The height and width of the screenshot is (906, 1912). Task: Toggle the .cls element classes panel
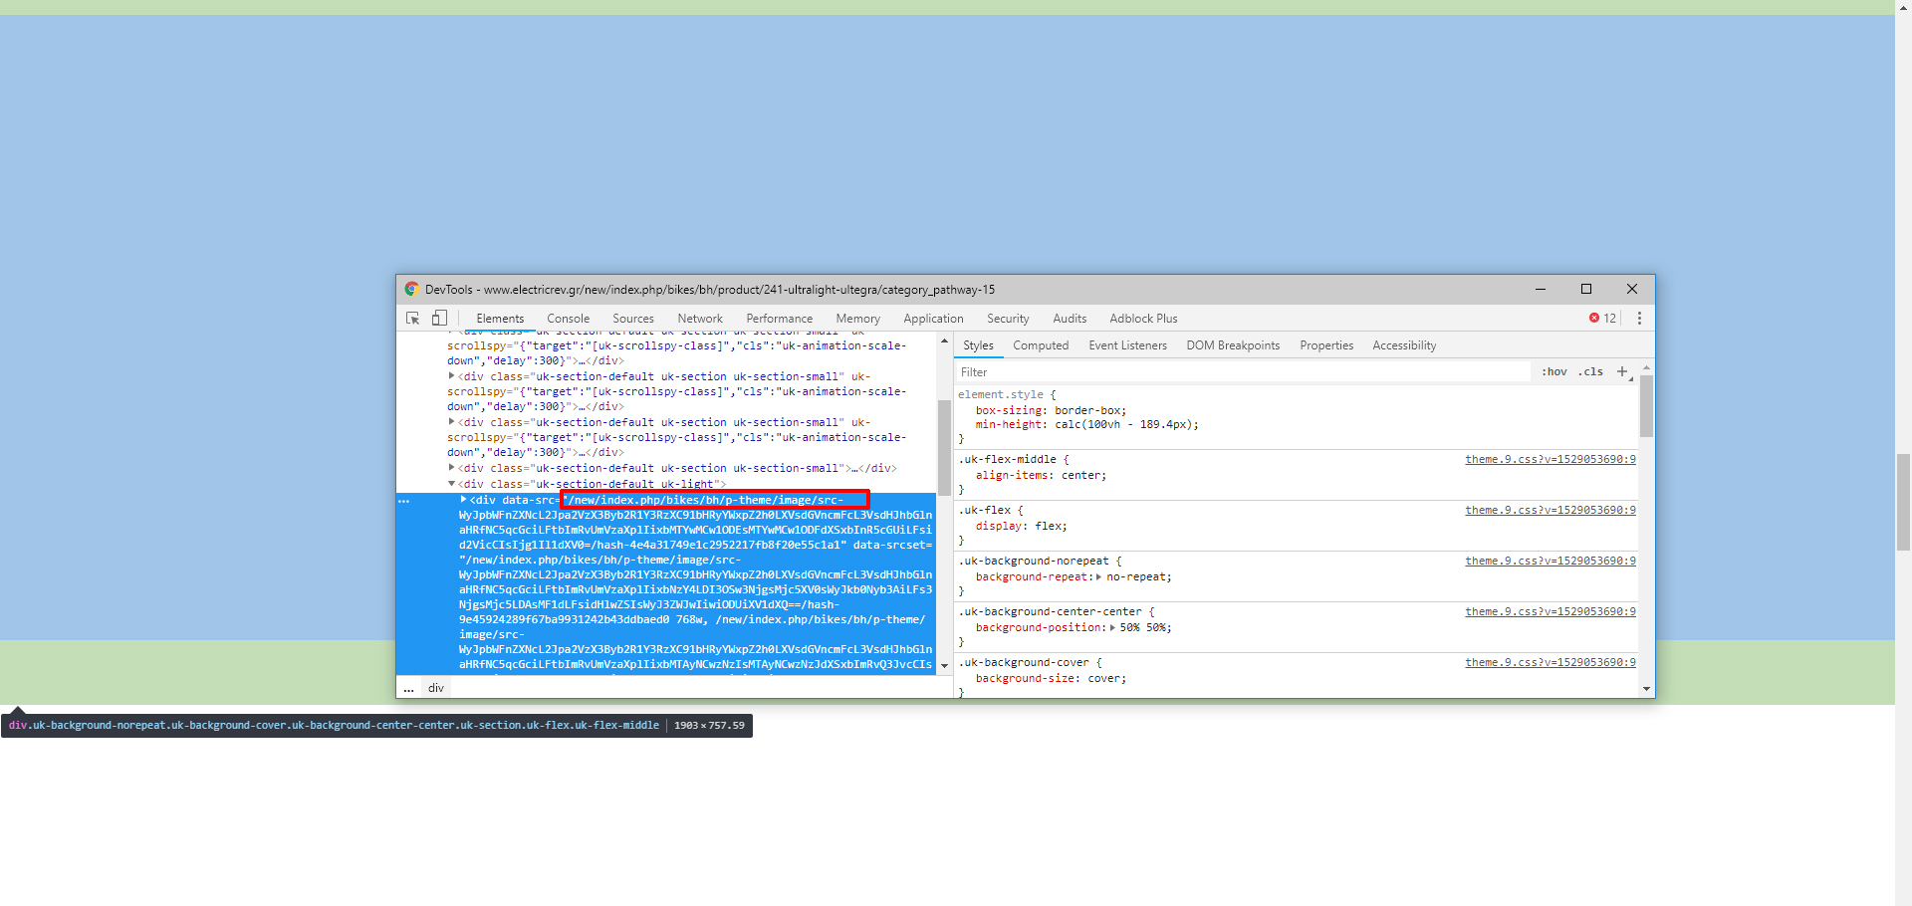pos(1590,371)
